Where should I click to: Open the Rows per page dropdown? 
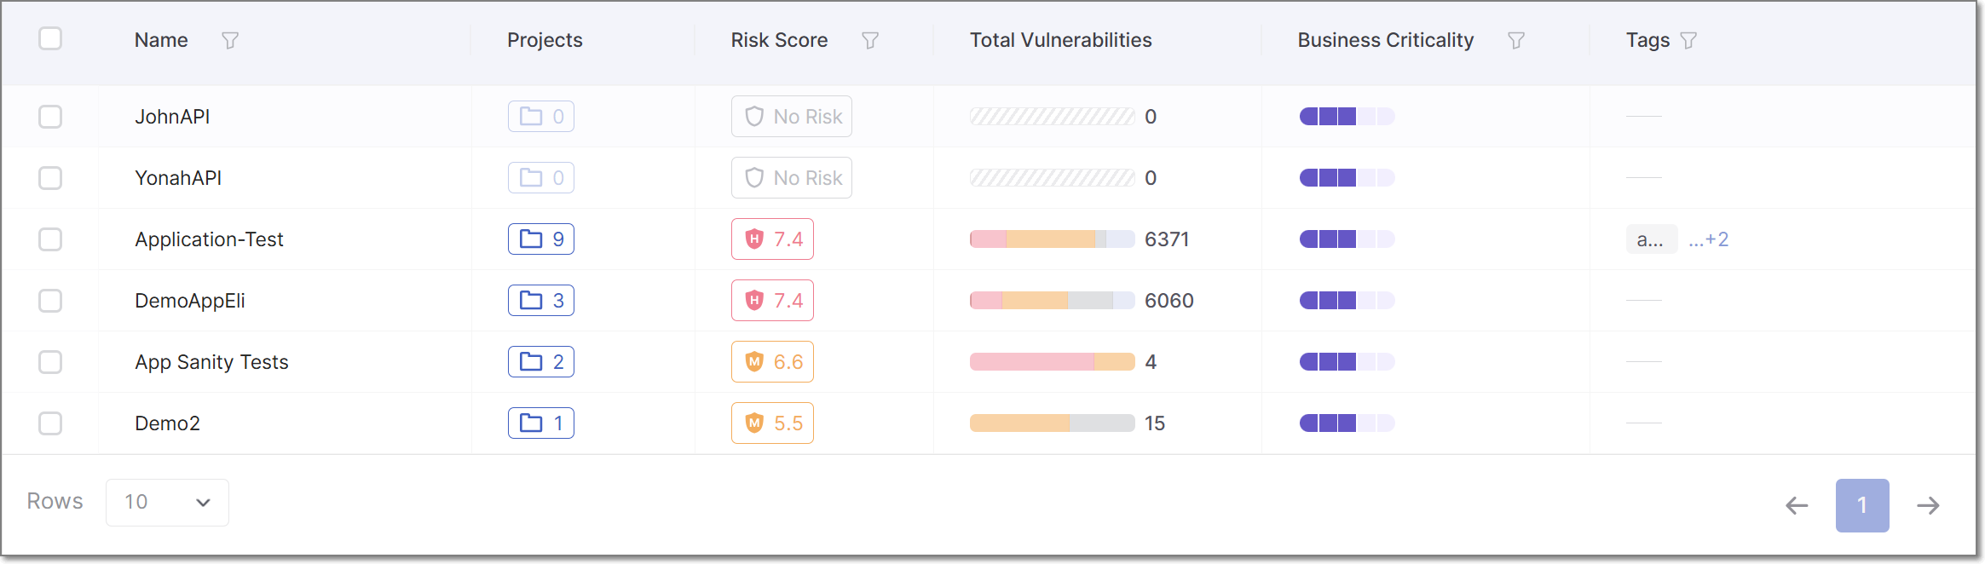point(167,503)
